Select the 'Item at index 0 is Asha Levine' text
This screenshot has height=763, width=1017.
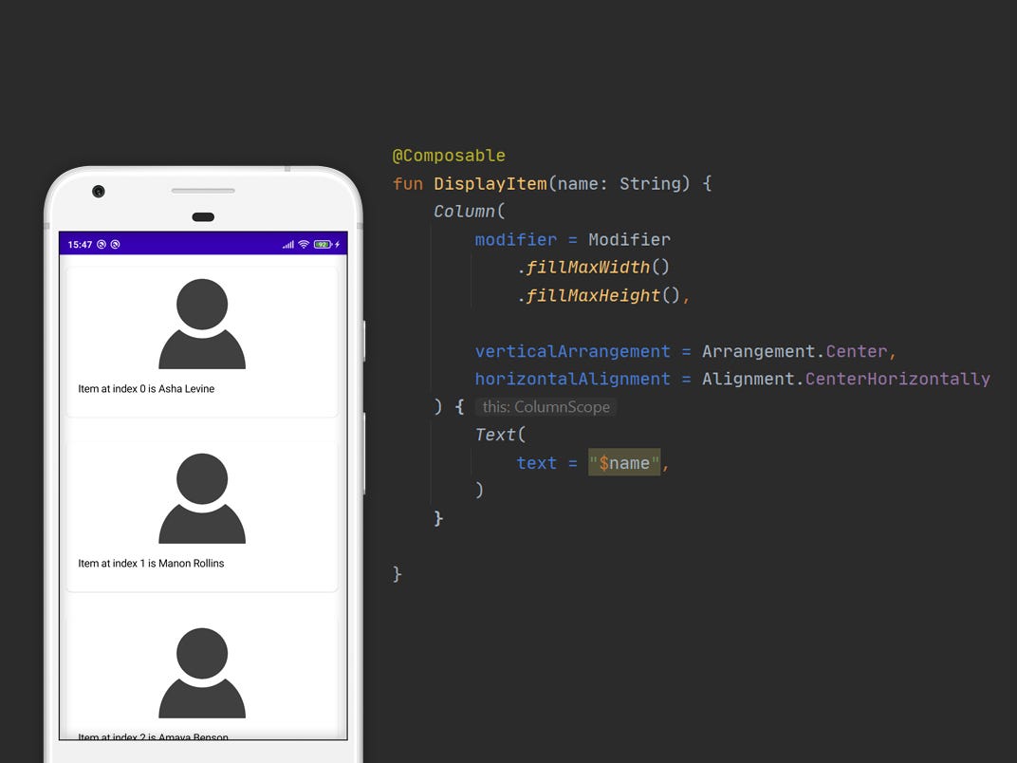(x=146, y=388)
